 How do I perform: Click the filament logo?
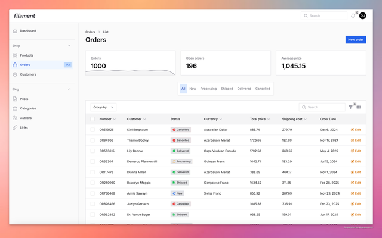click(24, 16)
